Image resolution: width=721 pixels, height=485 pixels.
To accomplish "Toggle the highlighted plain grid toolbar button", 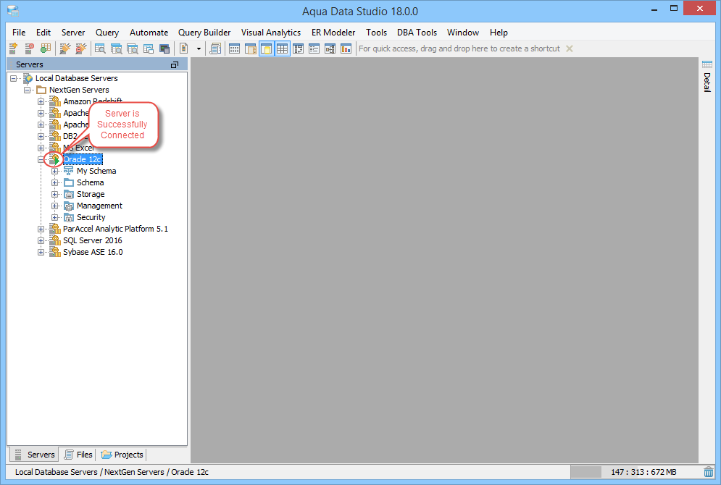I will (x=283, y=48).
